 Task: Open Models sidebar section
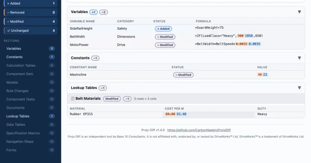(x=31, y=82)
